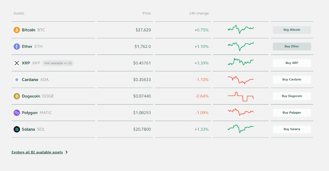The image size is (329, 171).
Task: Click the Dogecoin logo icon
Action: (x=17, y=96)
